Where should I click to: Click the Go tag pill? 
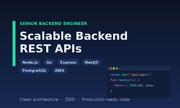click(x=49, y=62)
